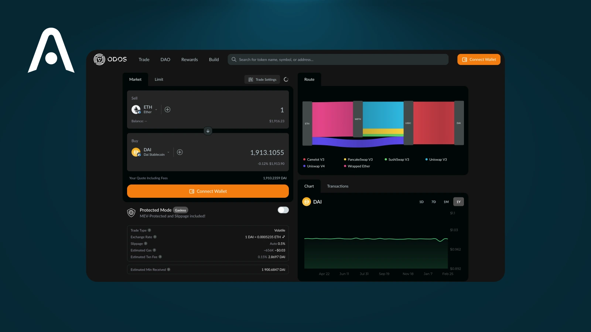591x332 pixels.
Task: Click the ETH token icon
Action: pyautogui.click(x=136, y=110)
